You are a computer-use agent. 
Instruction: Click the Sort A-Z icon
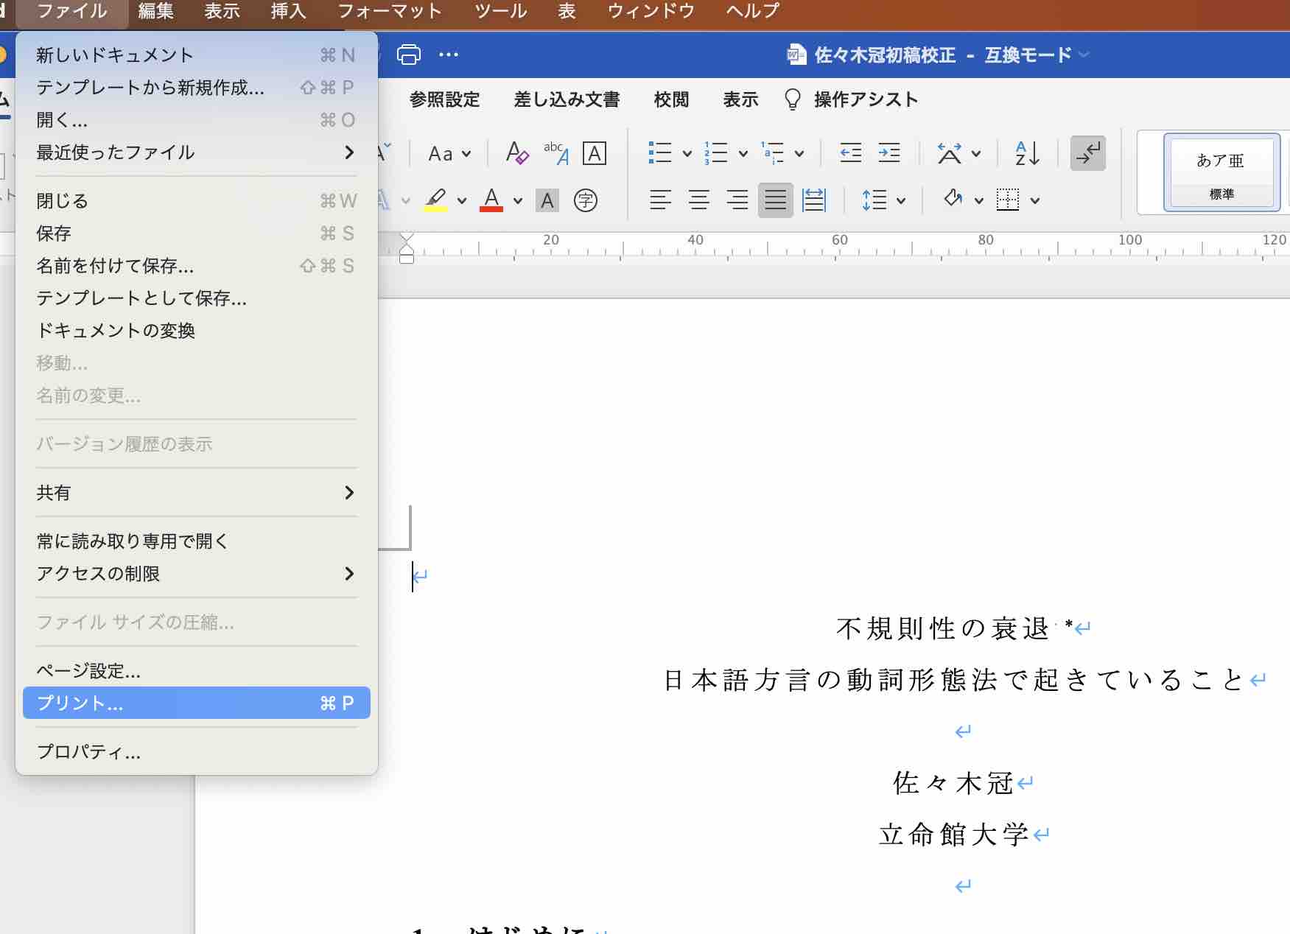pos(1027,153)
